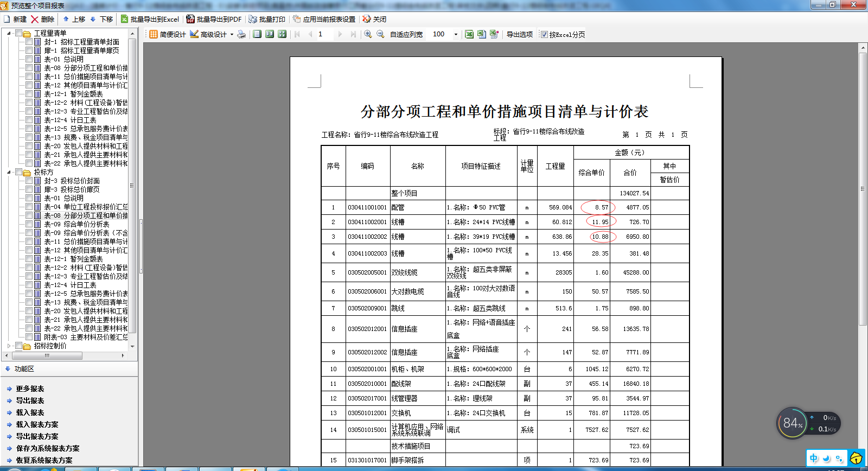
Task: Click the 更多报表 link
Action: [x=30, y=389]
